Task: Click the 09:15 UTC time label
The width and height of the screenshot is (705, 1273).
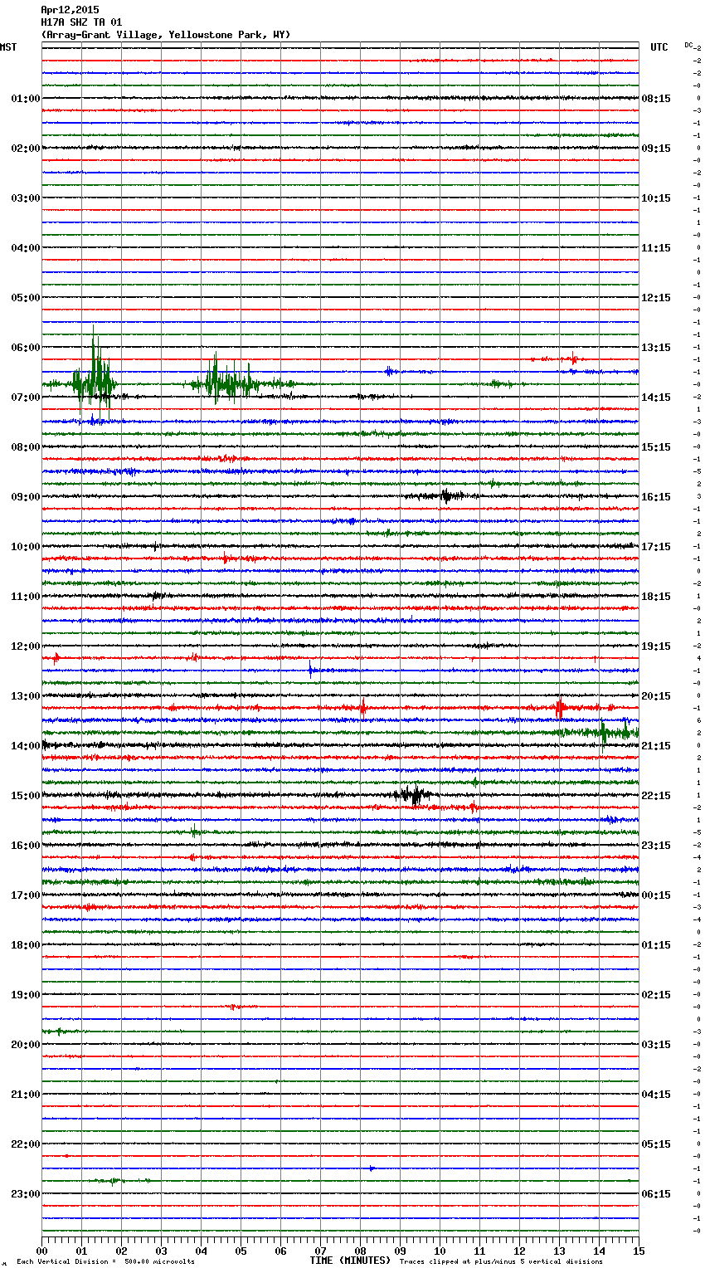Action: pos(656,149)
